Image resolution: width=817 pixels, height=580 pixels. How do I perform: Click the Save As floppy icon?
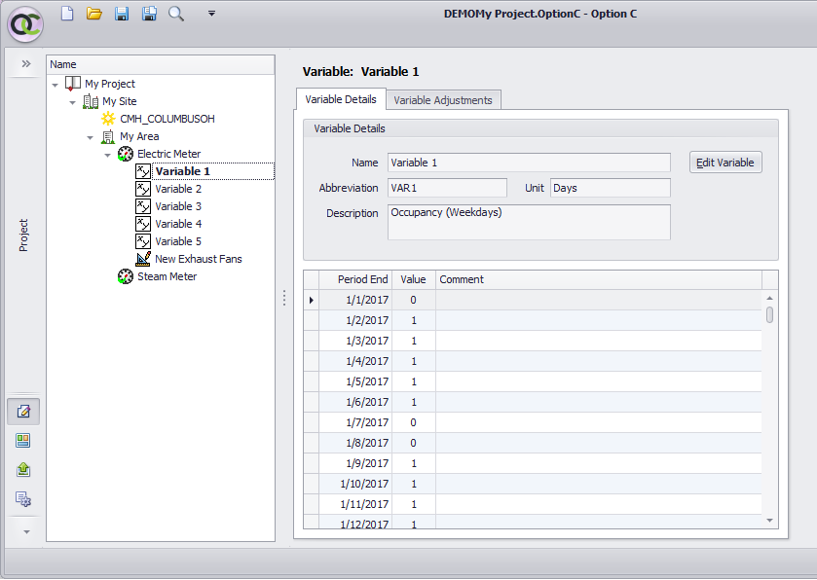point(150,14)
